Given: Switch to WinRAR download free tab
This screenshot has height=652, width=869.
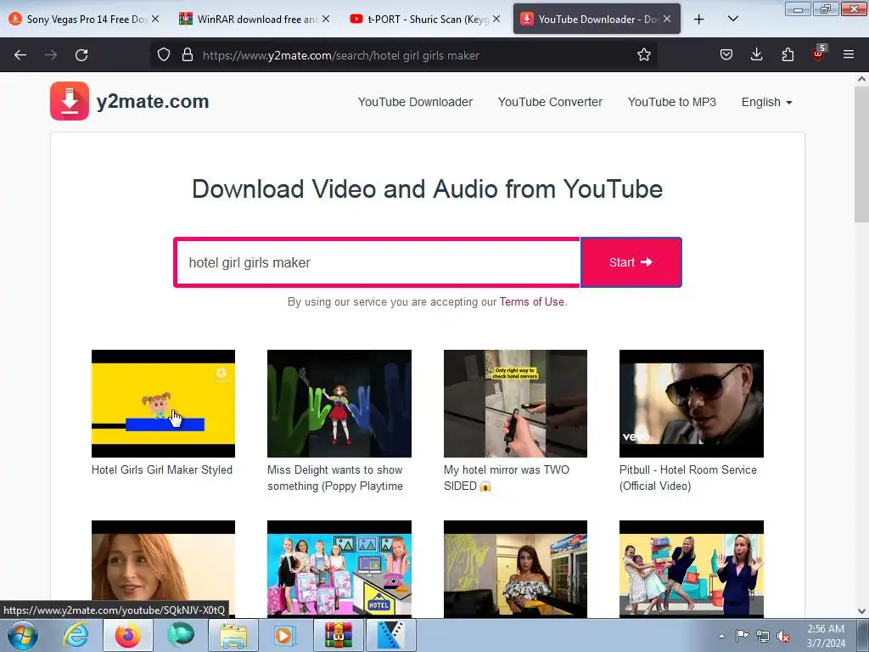Looking at the screenshot, I should coord(255,20).
